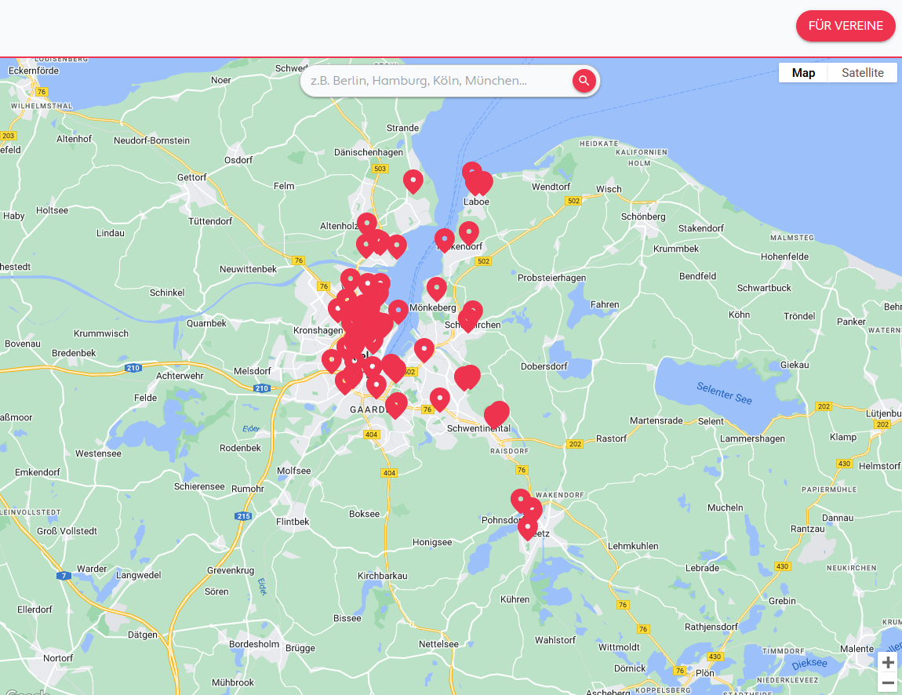902x695 pixels.
Task: Open the pin west of Raisdorf
Action: click(x=496, y=414)
